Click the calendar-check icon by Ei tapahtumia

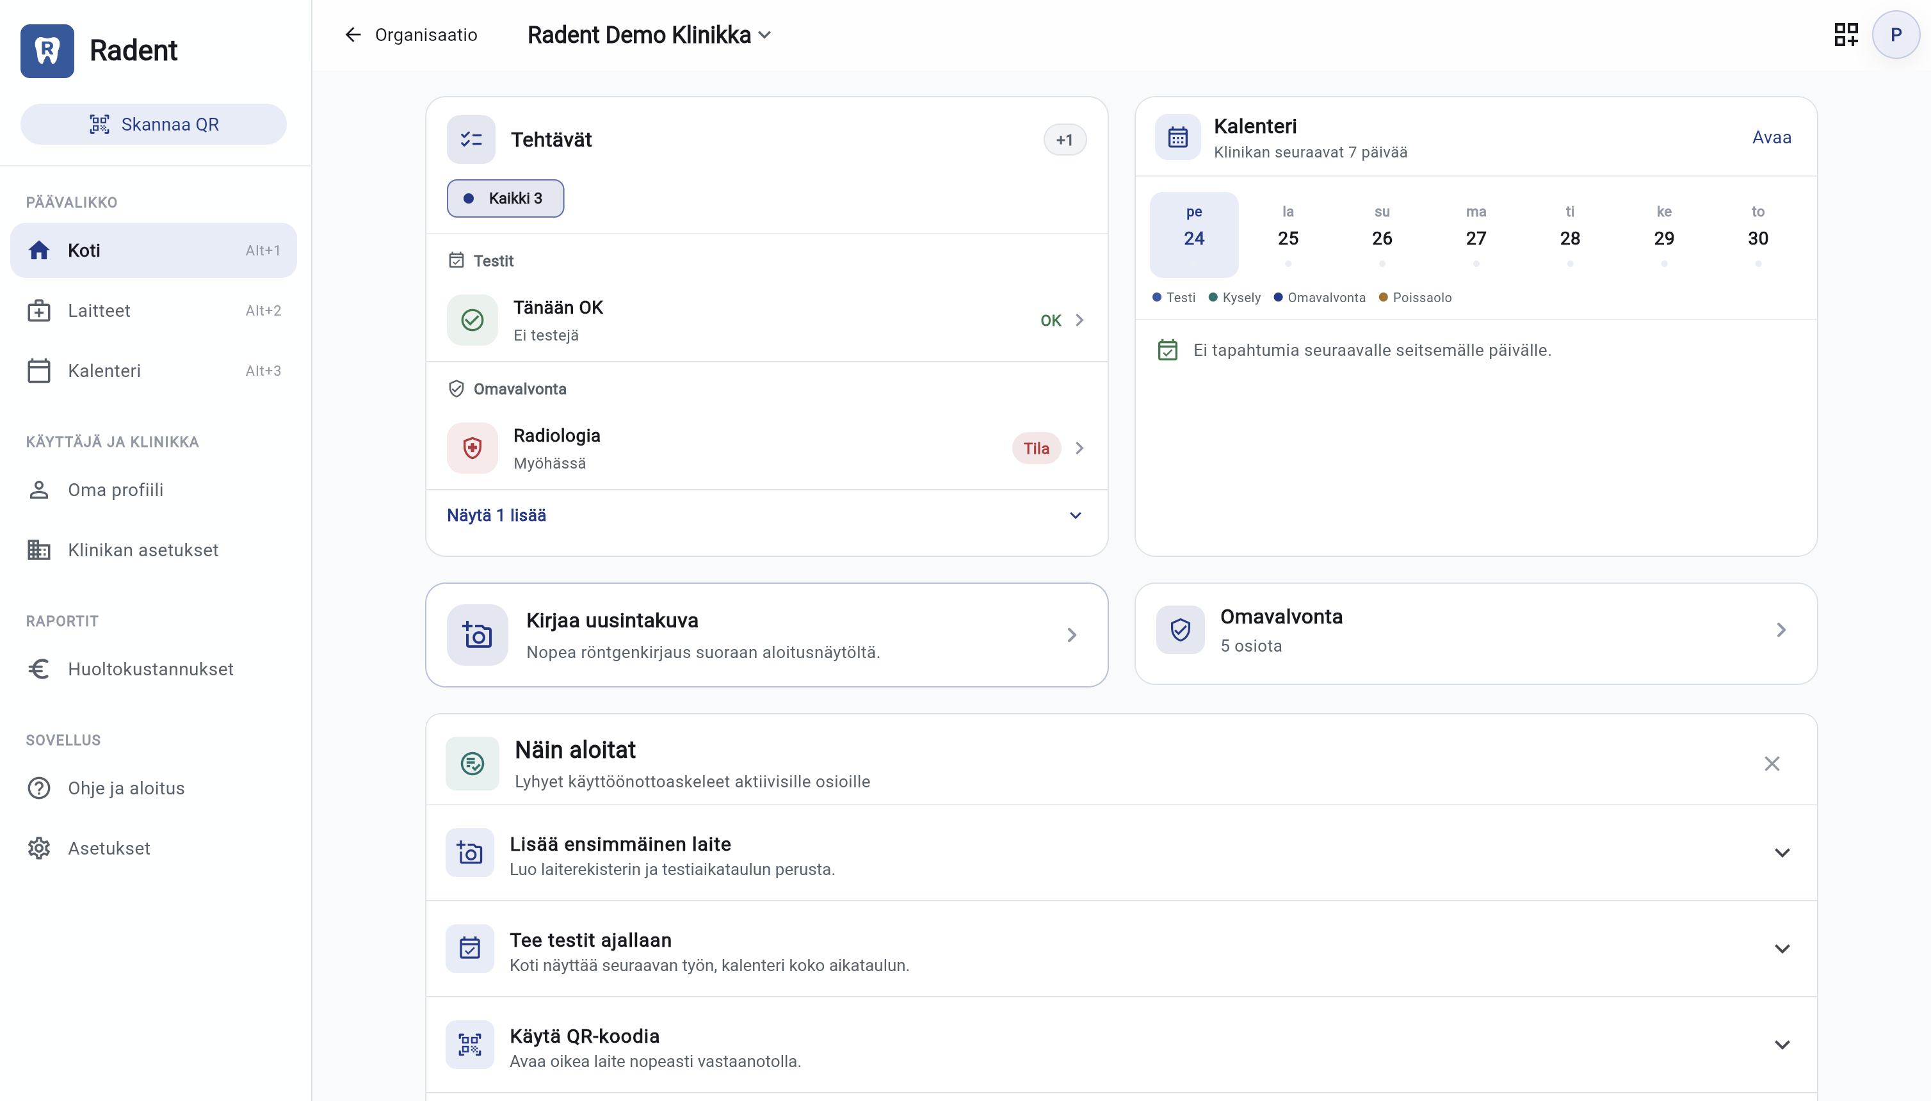pyautogui.click(x=1168, y=350)
